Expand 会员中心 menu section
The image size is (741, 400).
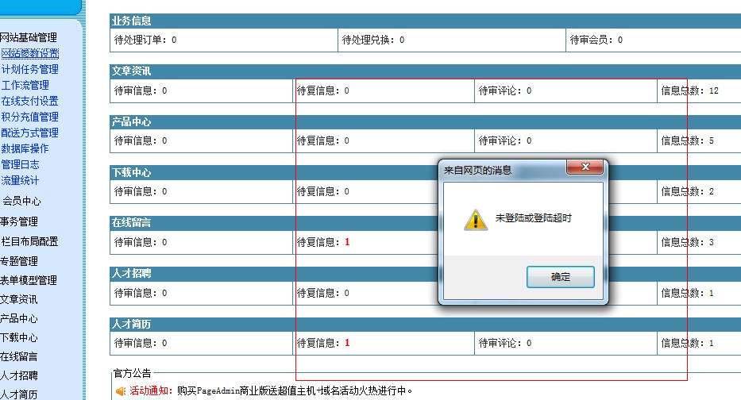click(x=21, y=201)
